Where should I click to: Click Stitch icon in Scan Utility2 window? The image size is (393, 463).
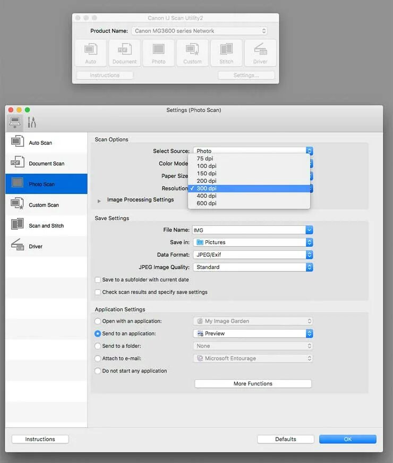point(226,53)
